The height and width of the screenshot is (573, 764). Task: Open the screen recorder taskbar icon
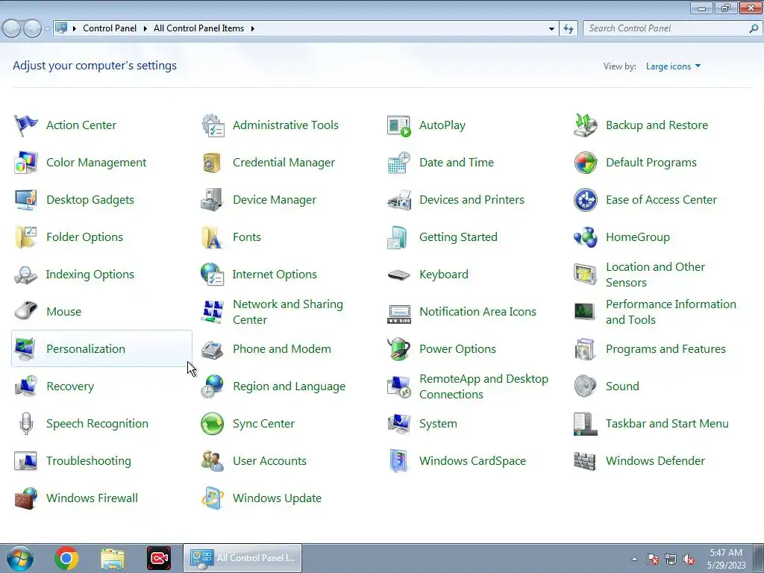[159, 558]
